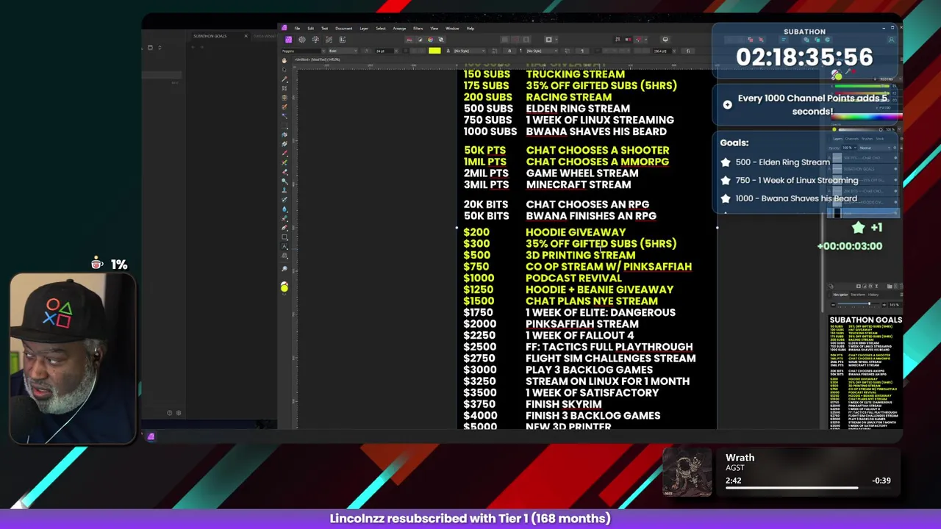The width and height of the screenshot is (941, 529).
Task: Open the layer Opacity 100% dropdown
Action: 849,148
